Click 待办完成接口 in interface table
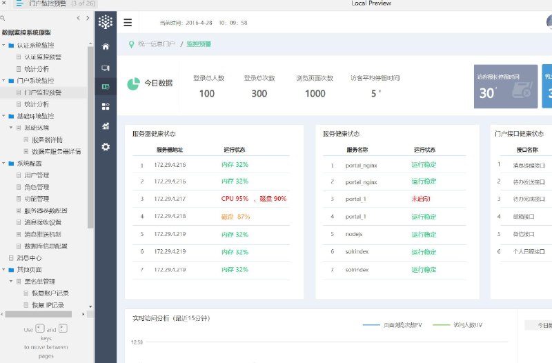552x363 pixels. click(x=529, y=199)
